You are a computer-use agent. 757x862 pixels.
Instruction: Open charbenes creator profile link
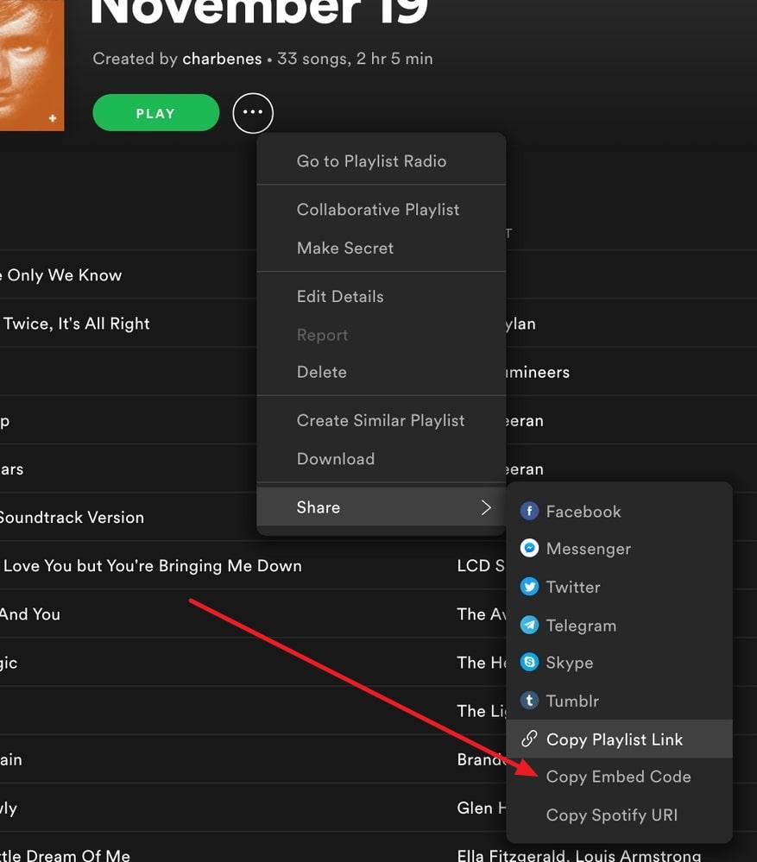coord(222,59)
